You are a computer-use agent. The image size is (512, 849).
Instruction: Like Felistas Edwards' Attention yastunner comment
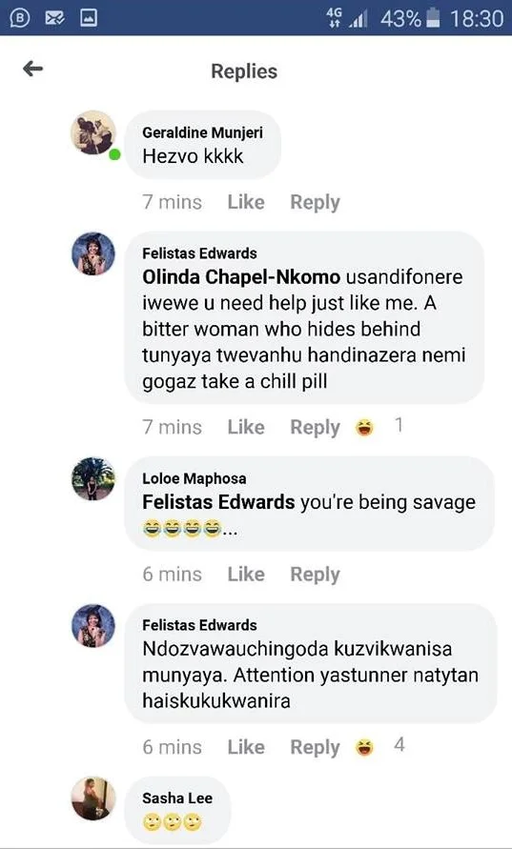(246, 747)
